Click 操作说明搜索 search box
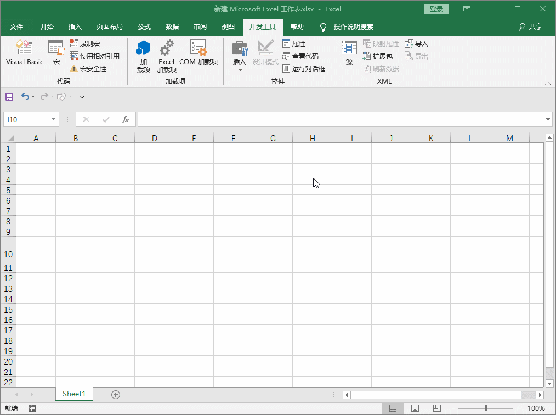Screen dimensions: 556x415 tap(353, 27)
